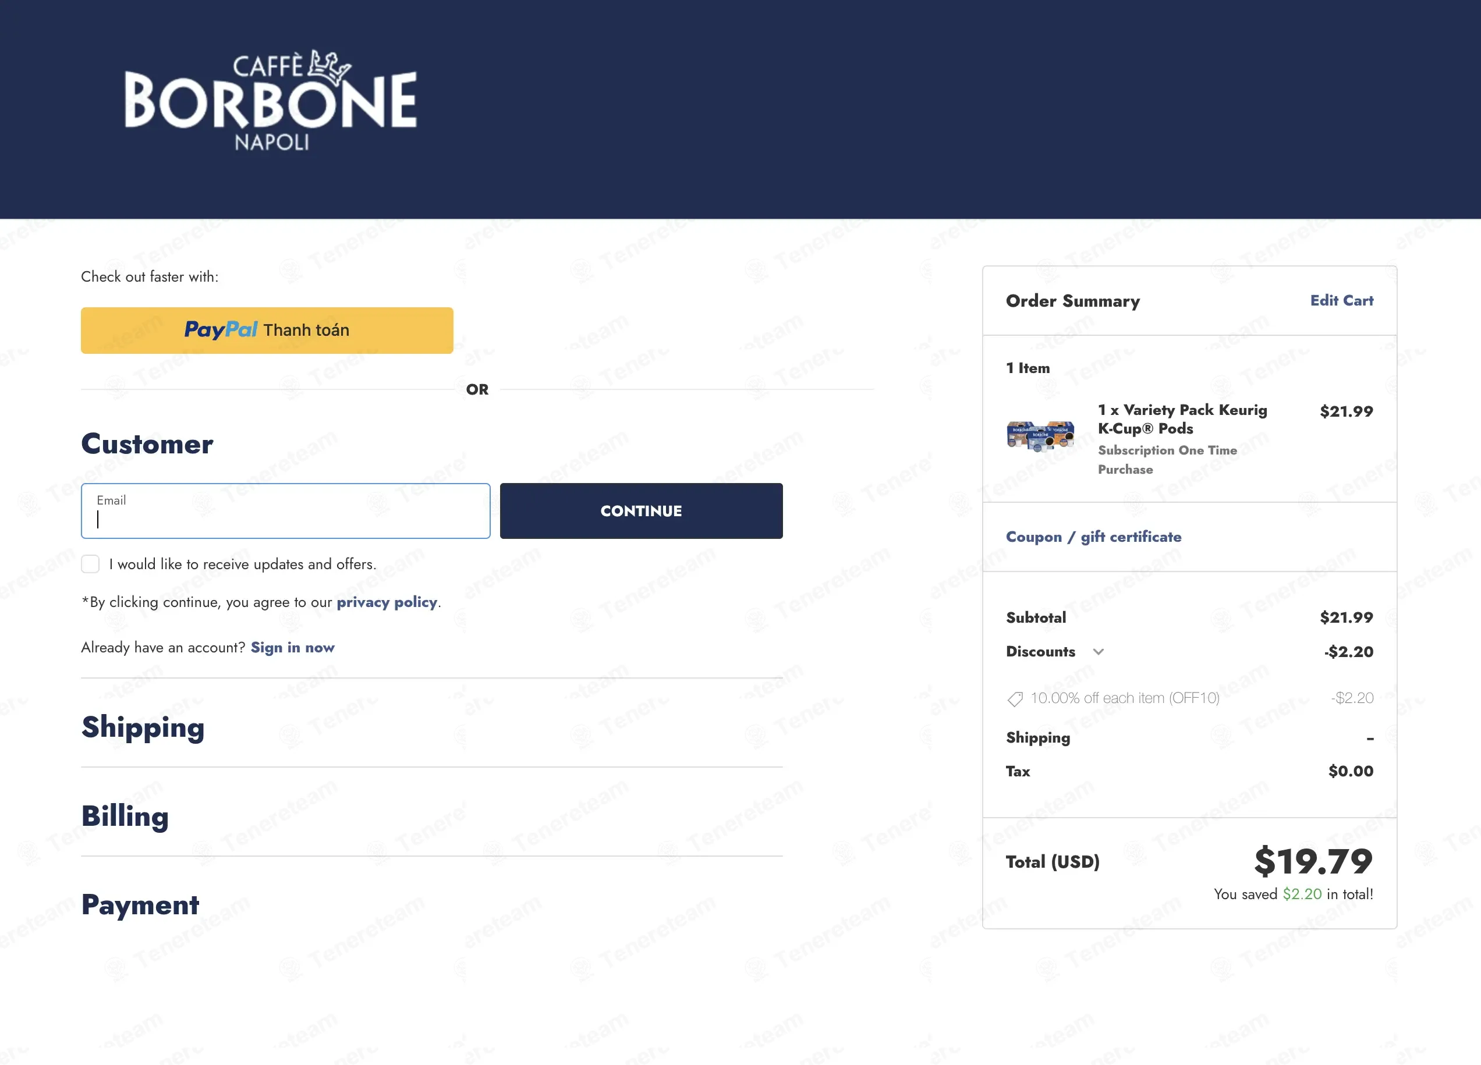This screenshot has width=1481, height=1065.
Task: Click the '10.00% off each item (OFF10)' text
Action: coord(1125,698)
